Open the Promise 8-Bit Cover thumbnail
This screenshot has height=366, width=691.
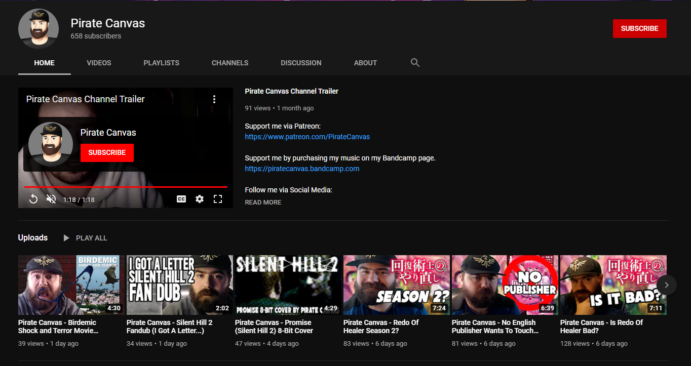pos(288,285)
